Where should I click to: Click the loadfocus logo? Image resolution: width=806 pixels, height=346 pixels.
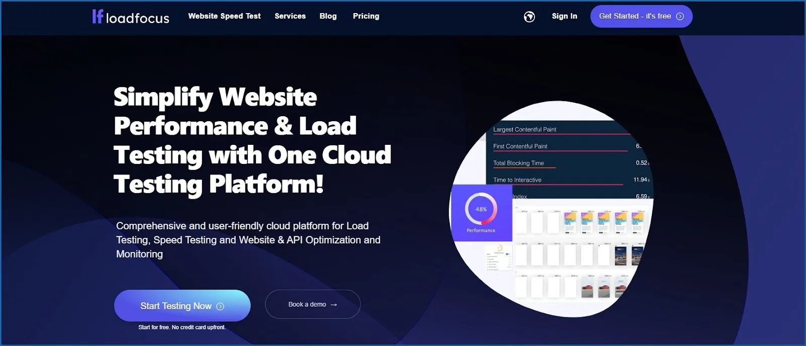tap(130, 17)
